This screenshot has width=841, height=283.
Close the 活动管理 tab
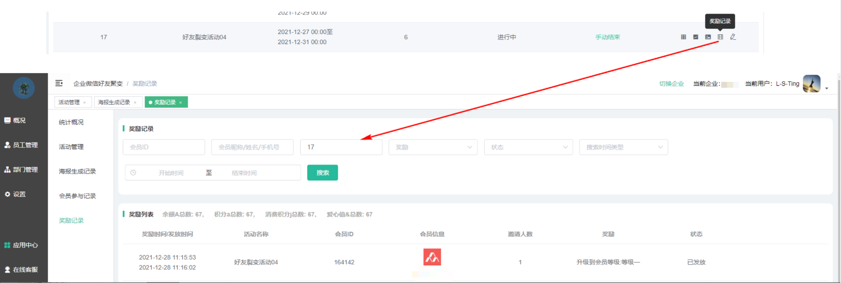84,103
